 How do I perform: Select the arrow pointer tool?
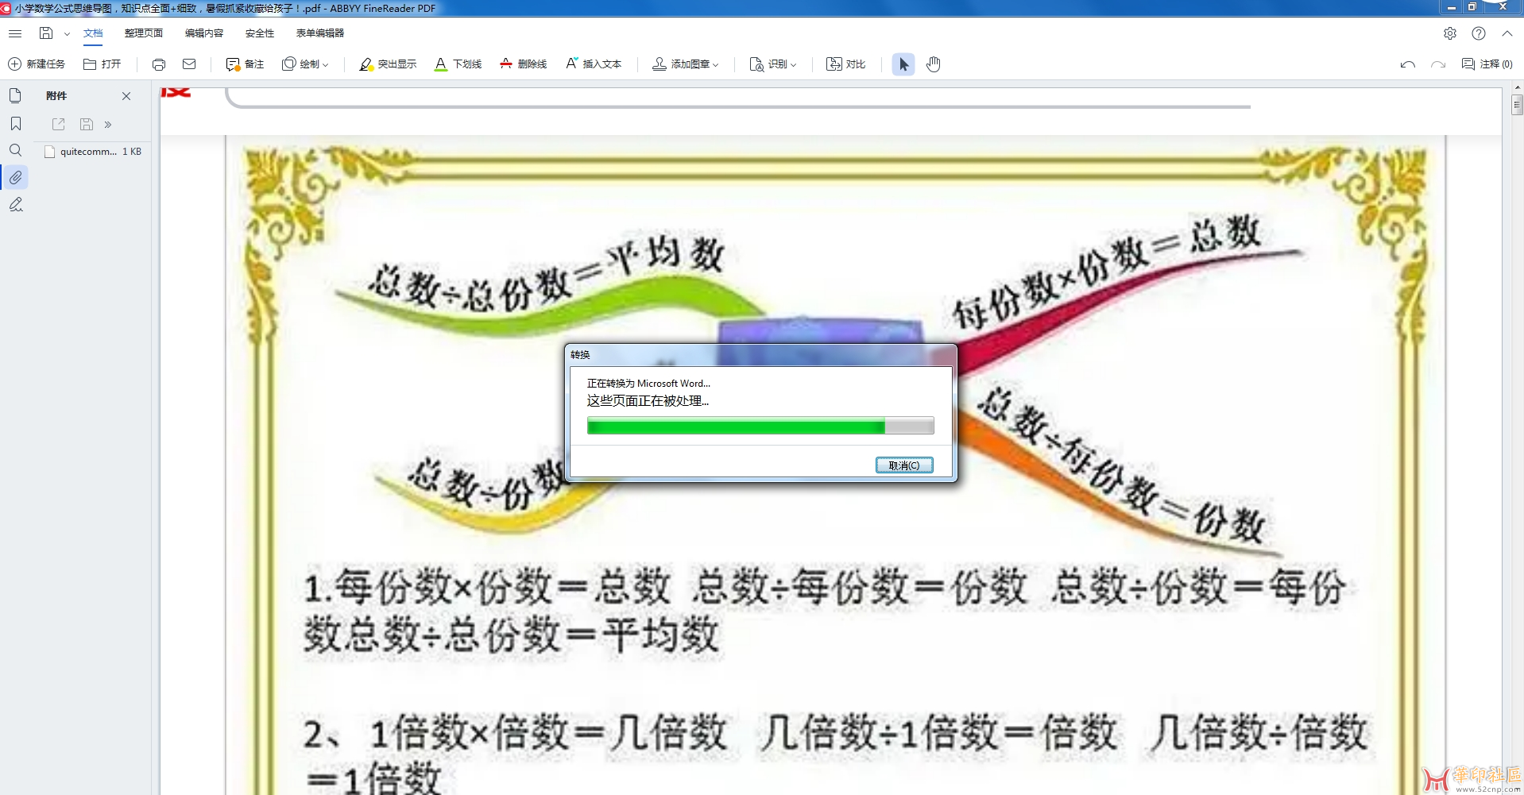(903, 64)
